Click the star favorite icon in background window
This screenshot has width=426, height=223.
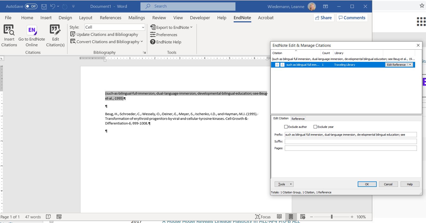pos(422,5)
